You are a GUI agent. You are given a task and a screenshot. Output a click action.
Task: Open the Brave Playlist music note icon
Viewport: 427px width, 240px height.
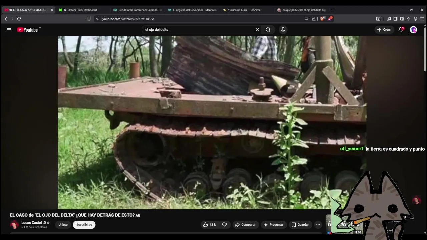389,19
